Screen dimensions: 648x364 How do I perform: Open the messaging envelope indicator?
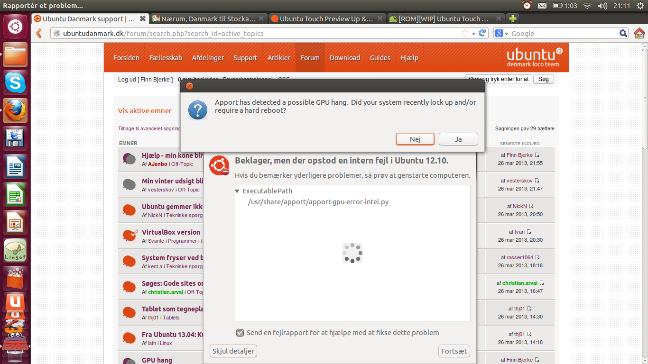[542, 6]
